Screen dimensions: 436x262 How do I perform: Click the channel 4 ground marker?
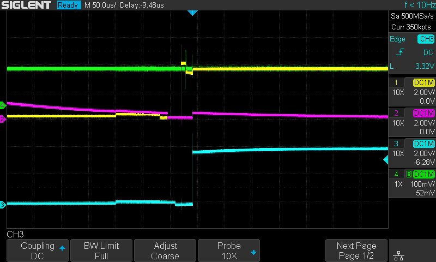pyautogui.click(x=3, y=105)
